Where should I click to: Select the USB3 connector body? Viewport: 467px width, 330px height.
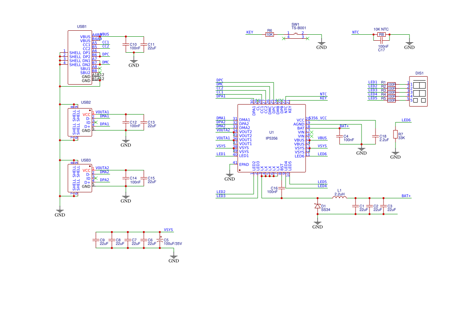click(80, 178)
